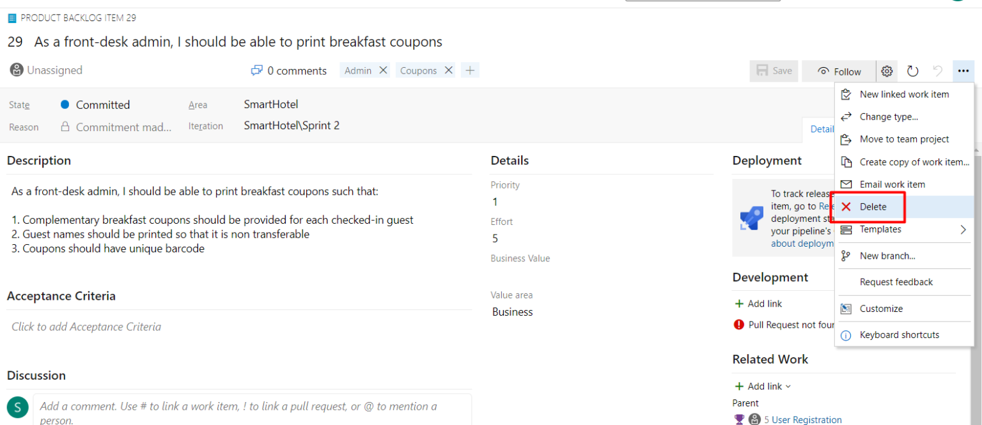The height and width of the screenshot is (425, 982).
Task: Click the refresh work item icon
Action: pos(913,72)
